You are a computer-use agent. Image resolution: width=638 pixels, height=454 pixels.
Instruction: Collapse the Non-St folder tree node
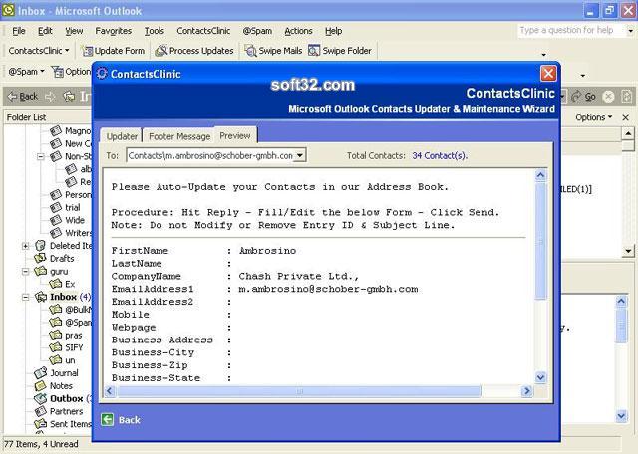point(41,156)
